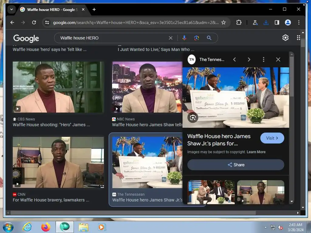Image resolution: width=311 pixels, height=233 pixels.
Task: Click the page vertical scrollbar down arrow
Action: click(303, 208)
